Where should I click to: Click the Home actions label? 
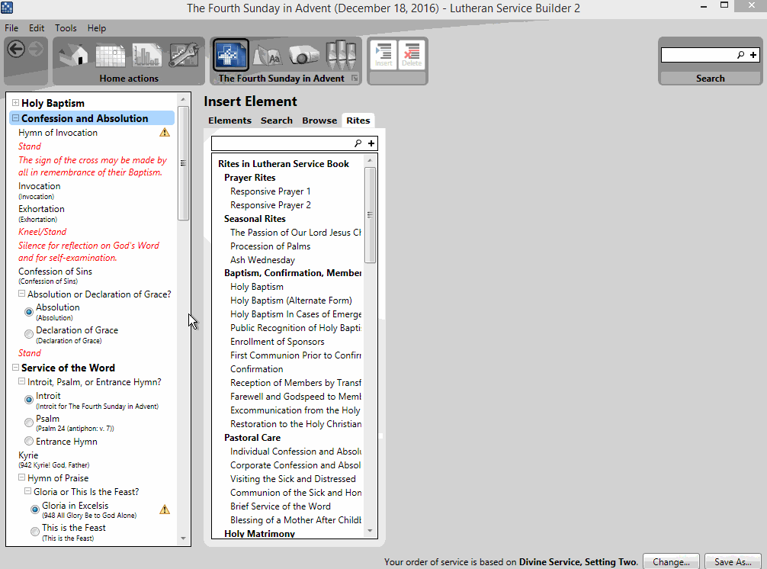pos(129,79)
